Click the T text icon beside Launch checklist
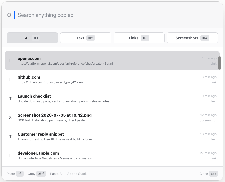 pyautogui.click(x=10, y=99)
